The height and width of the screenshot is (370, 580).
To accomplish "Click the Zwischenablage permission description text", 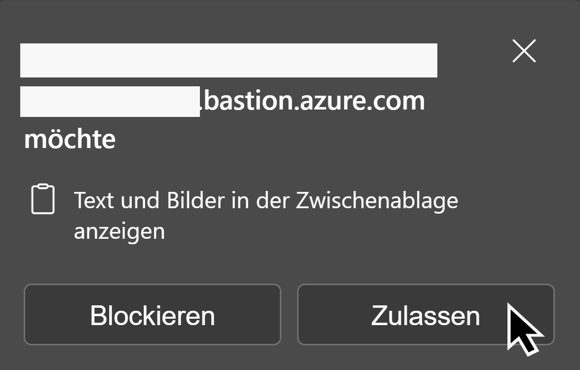I will coord(266,201).
